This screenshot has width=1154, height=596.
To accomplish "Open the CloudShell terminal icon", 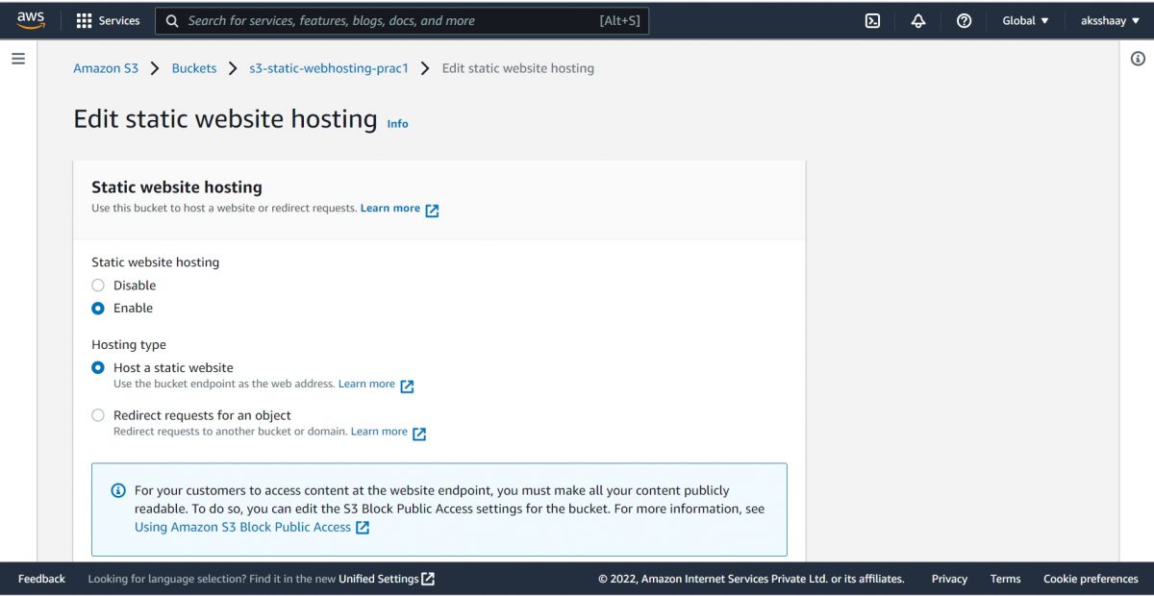I will coord(871,19).
